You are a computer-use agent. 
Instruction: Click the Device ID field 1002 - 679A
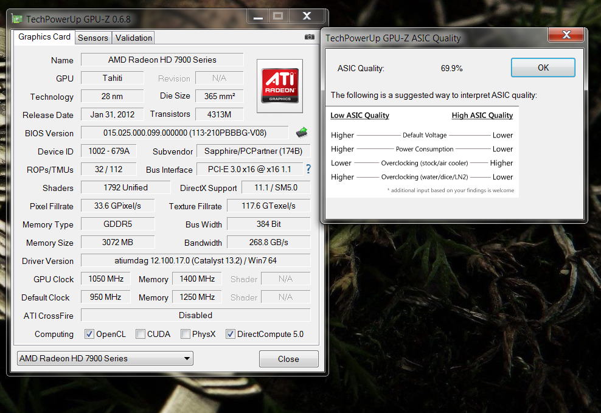[109, 151]
